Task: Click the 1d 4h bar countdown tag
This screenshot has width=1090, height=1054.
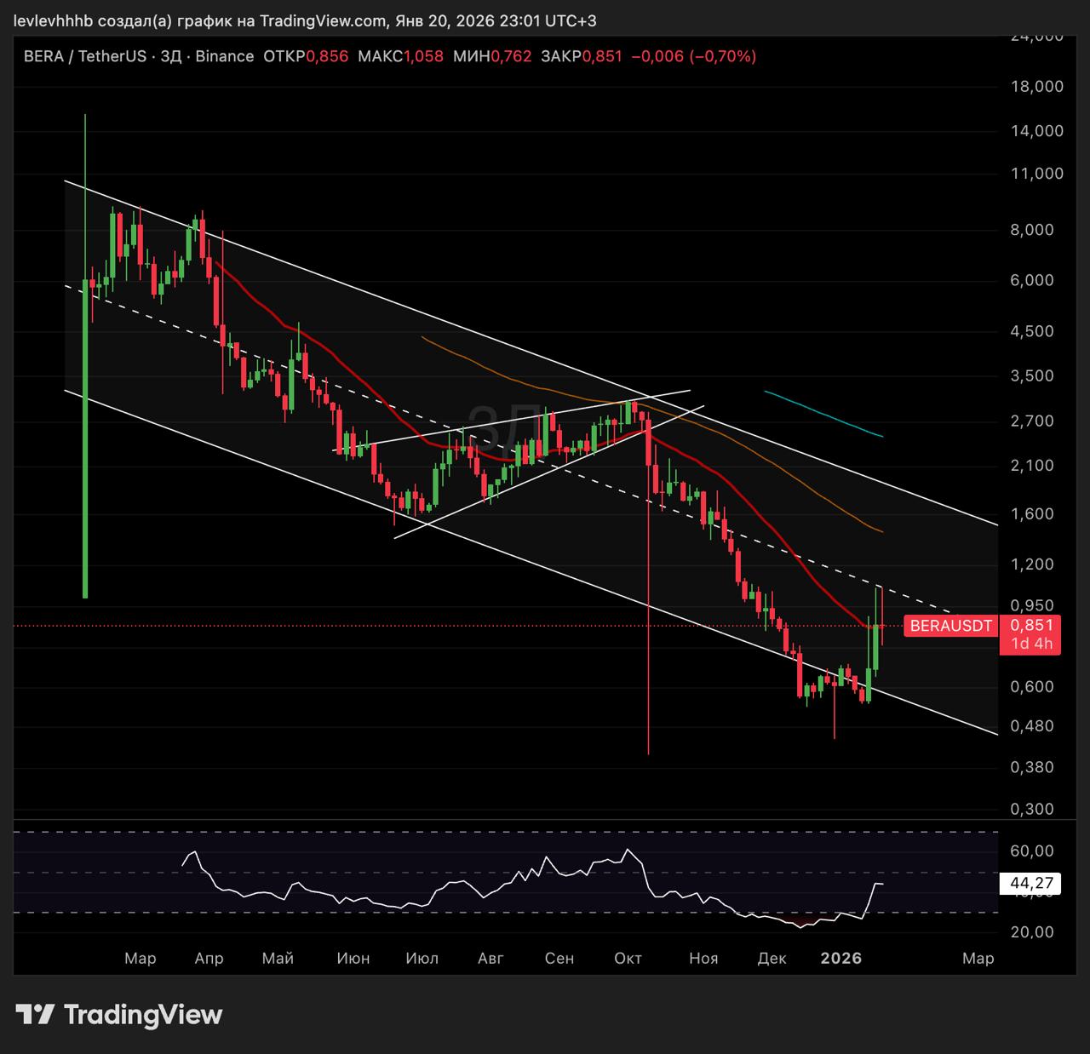Action: (1030, 644)
